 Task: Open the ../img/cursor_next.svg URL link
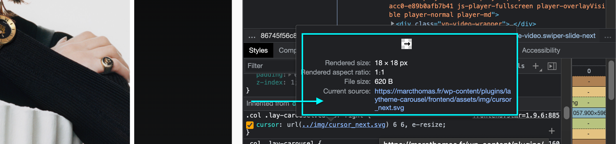(343, 125)
